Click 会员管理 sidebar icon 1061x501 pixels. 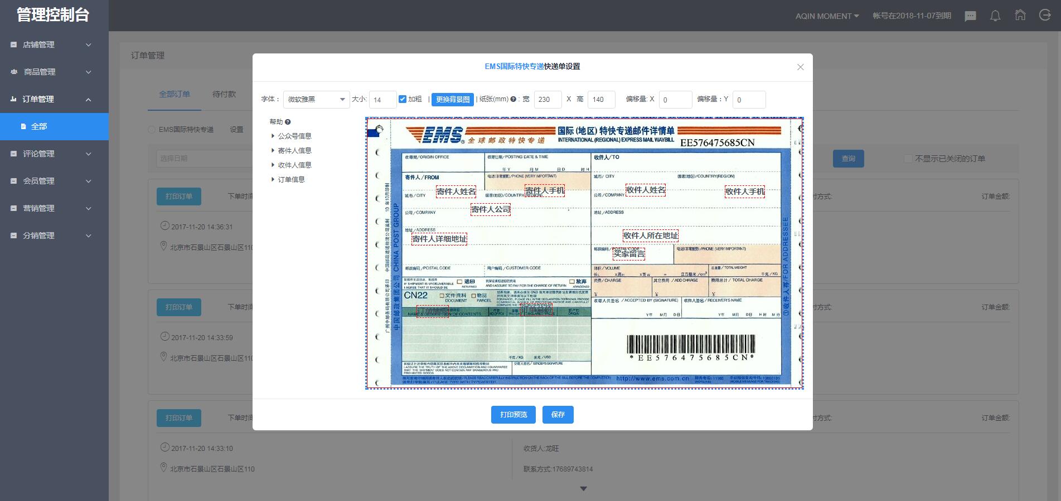(x=14, y=181)
